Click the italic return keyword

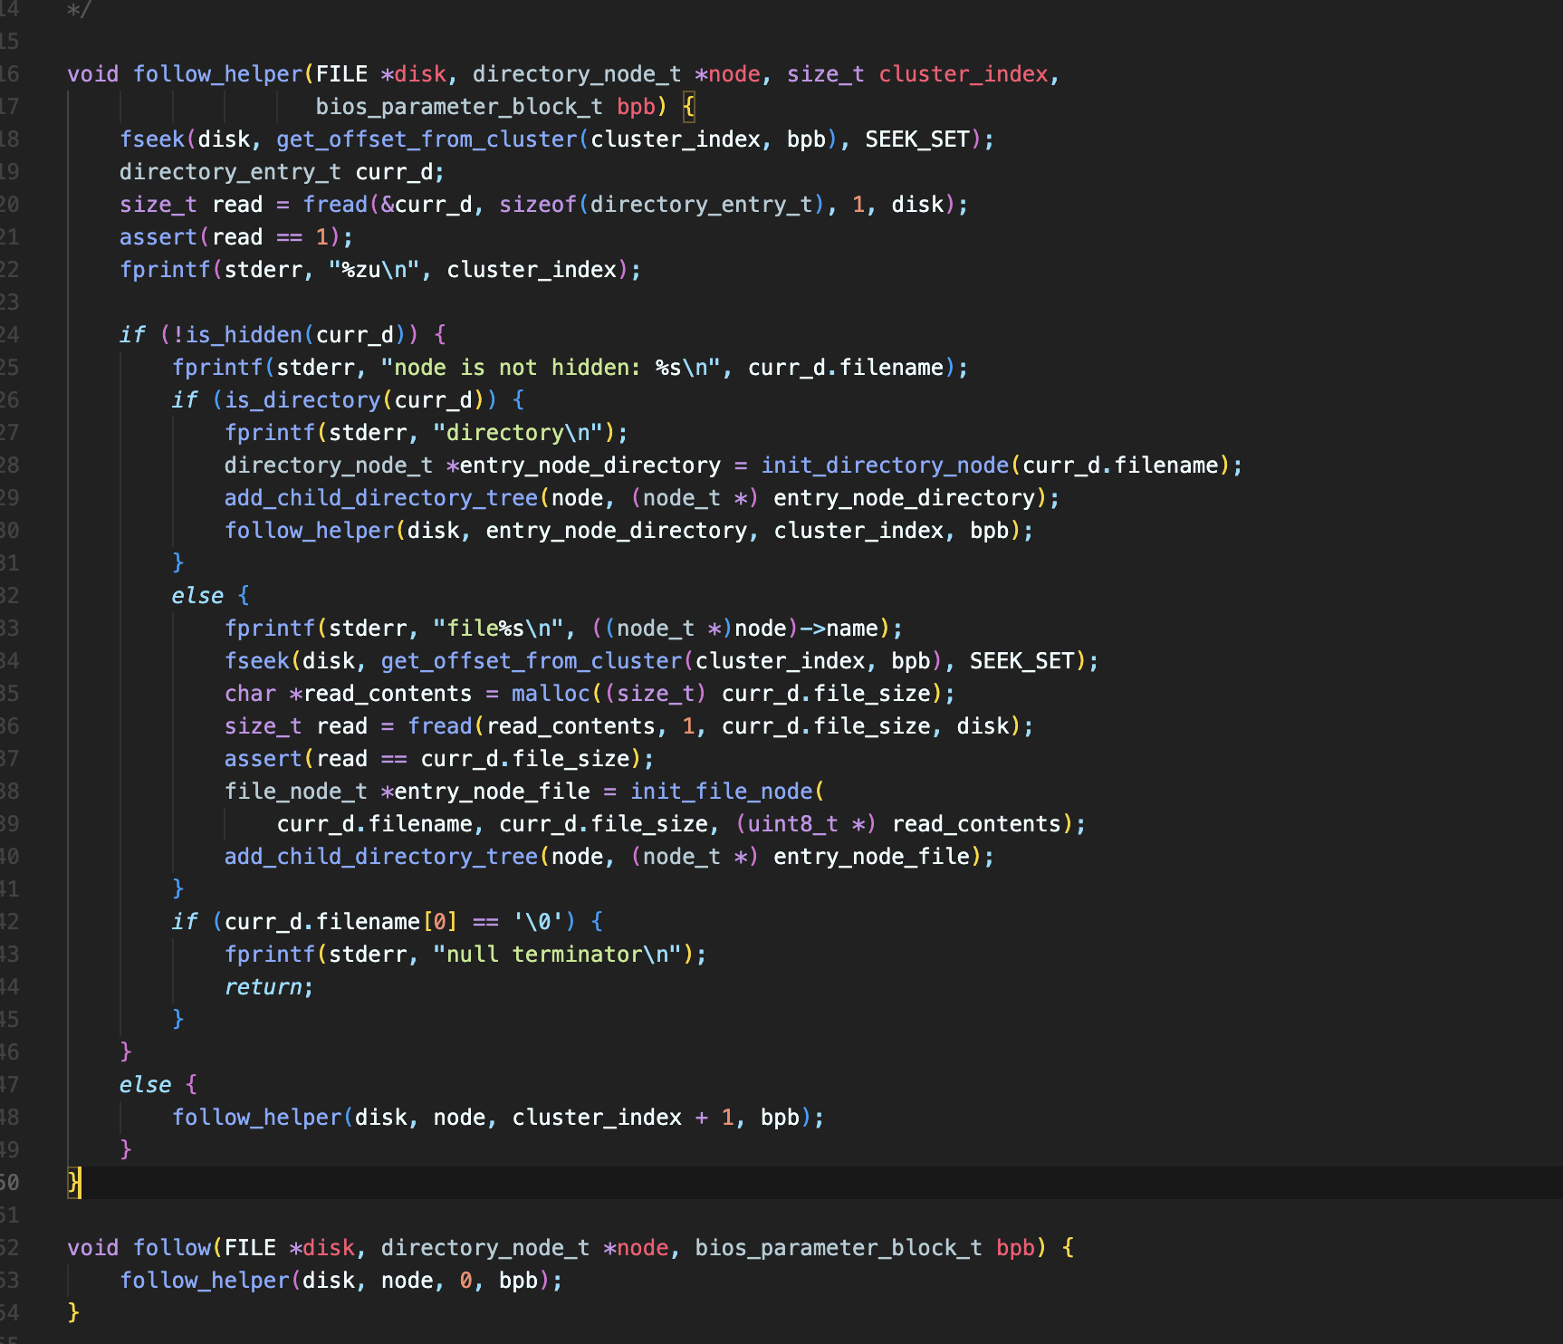pos(263,987)
